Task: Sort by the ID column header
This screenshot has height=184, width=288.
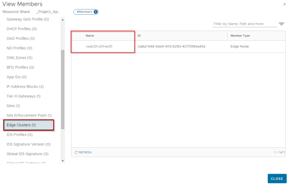Action: pyautogui.click(x=139, y=36)
